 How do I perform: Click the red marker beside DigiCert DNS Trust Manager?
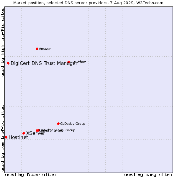[x=8, y=63]
